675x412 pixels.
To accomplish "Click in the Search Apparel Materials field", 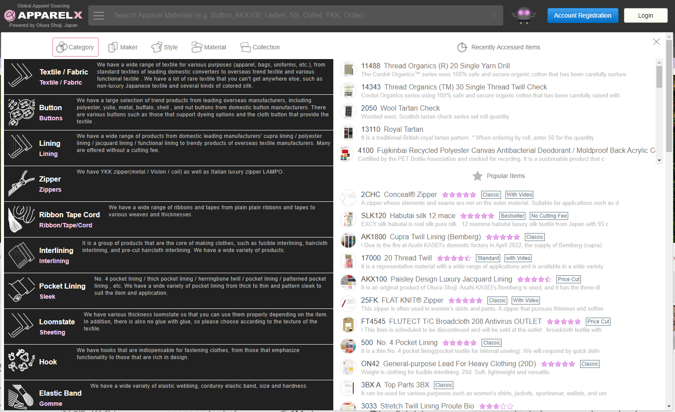I will 296,15.
